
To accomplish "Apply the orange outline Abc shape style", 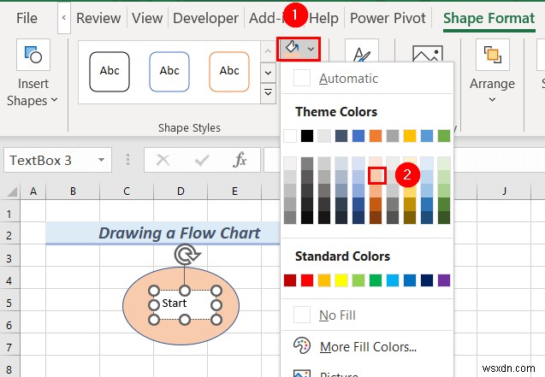I will point(229,72).
